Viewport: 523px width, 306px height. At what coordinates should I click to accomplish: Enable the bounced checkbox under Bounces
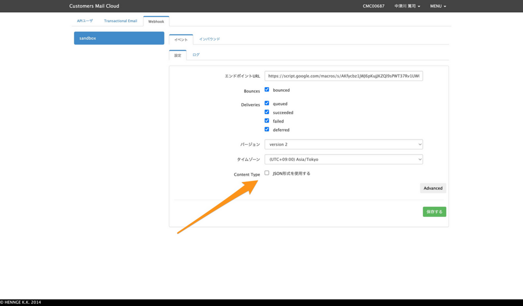pyautogui.click(x=267, y=89)
